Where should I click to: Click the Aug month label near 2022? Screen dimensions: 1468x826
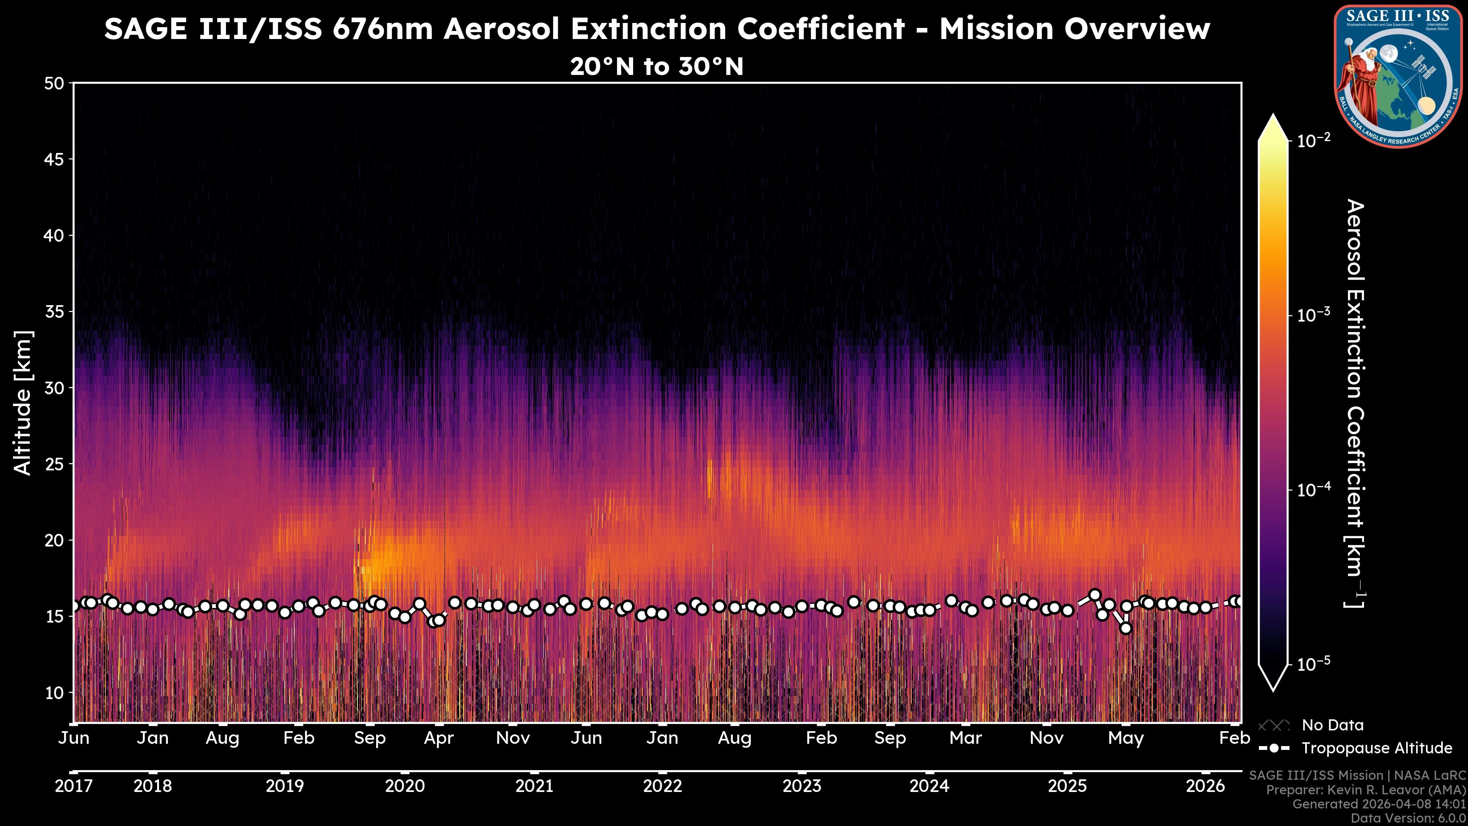click(x=734, y=738)
